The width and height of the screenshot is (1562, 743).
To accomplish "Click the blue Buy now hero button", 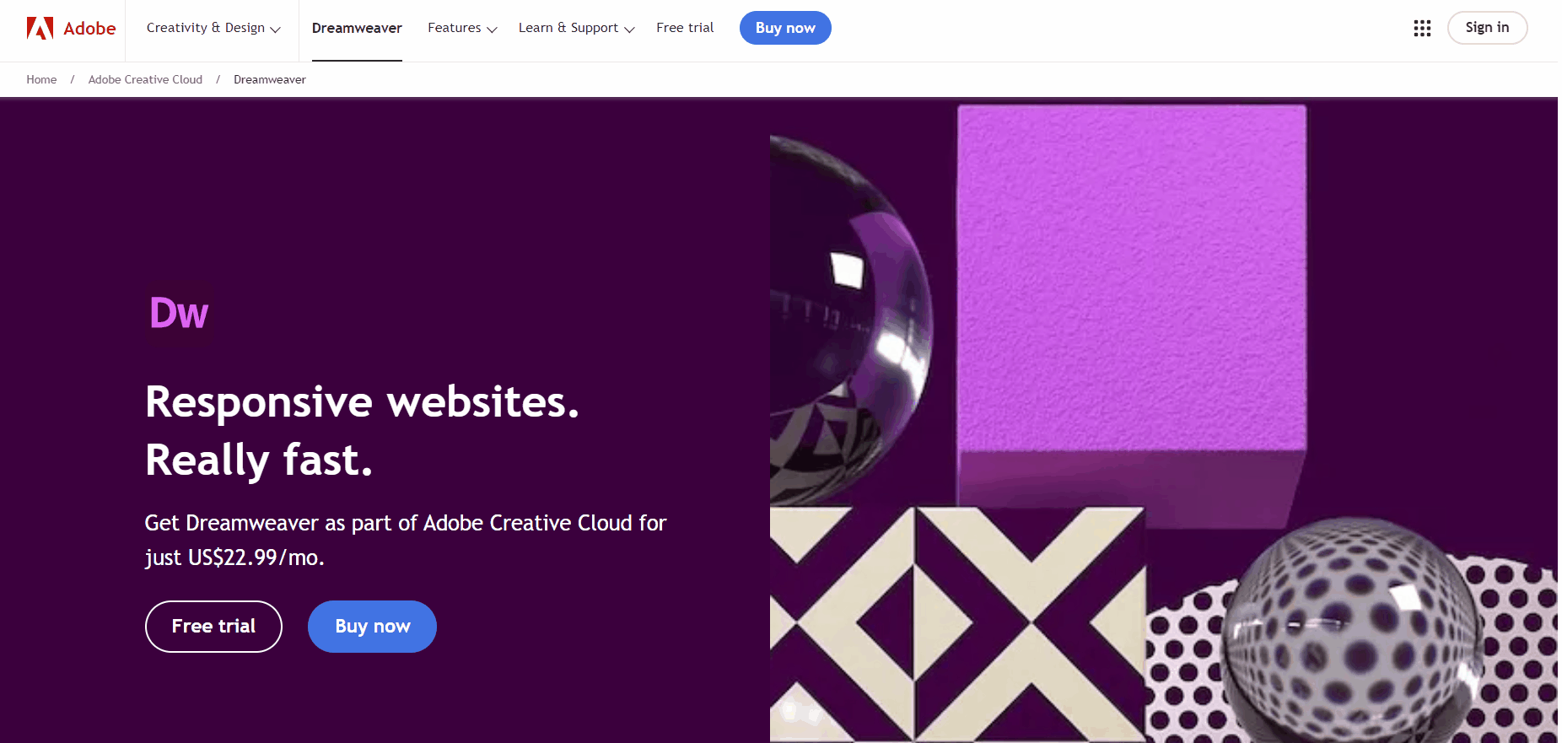I will click(372, 627).
